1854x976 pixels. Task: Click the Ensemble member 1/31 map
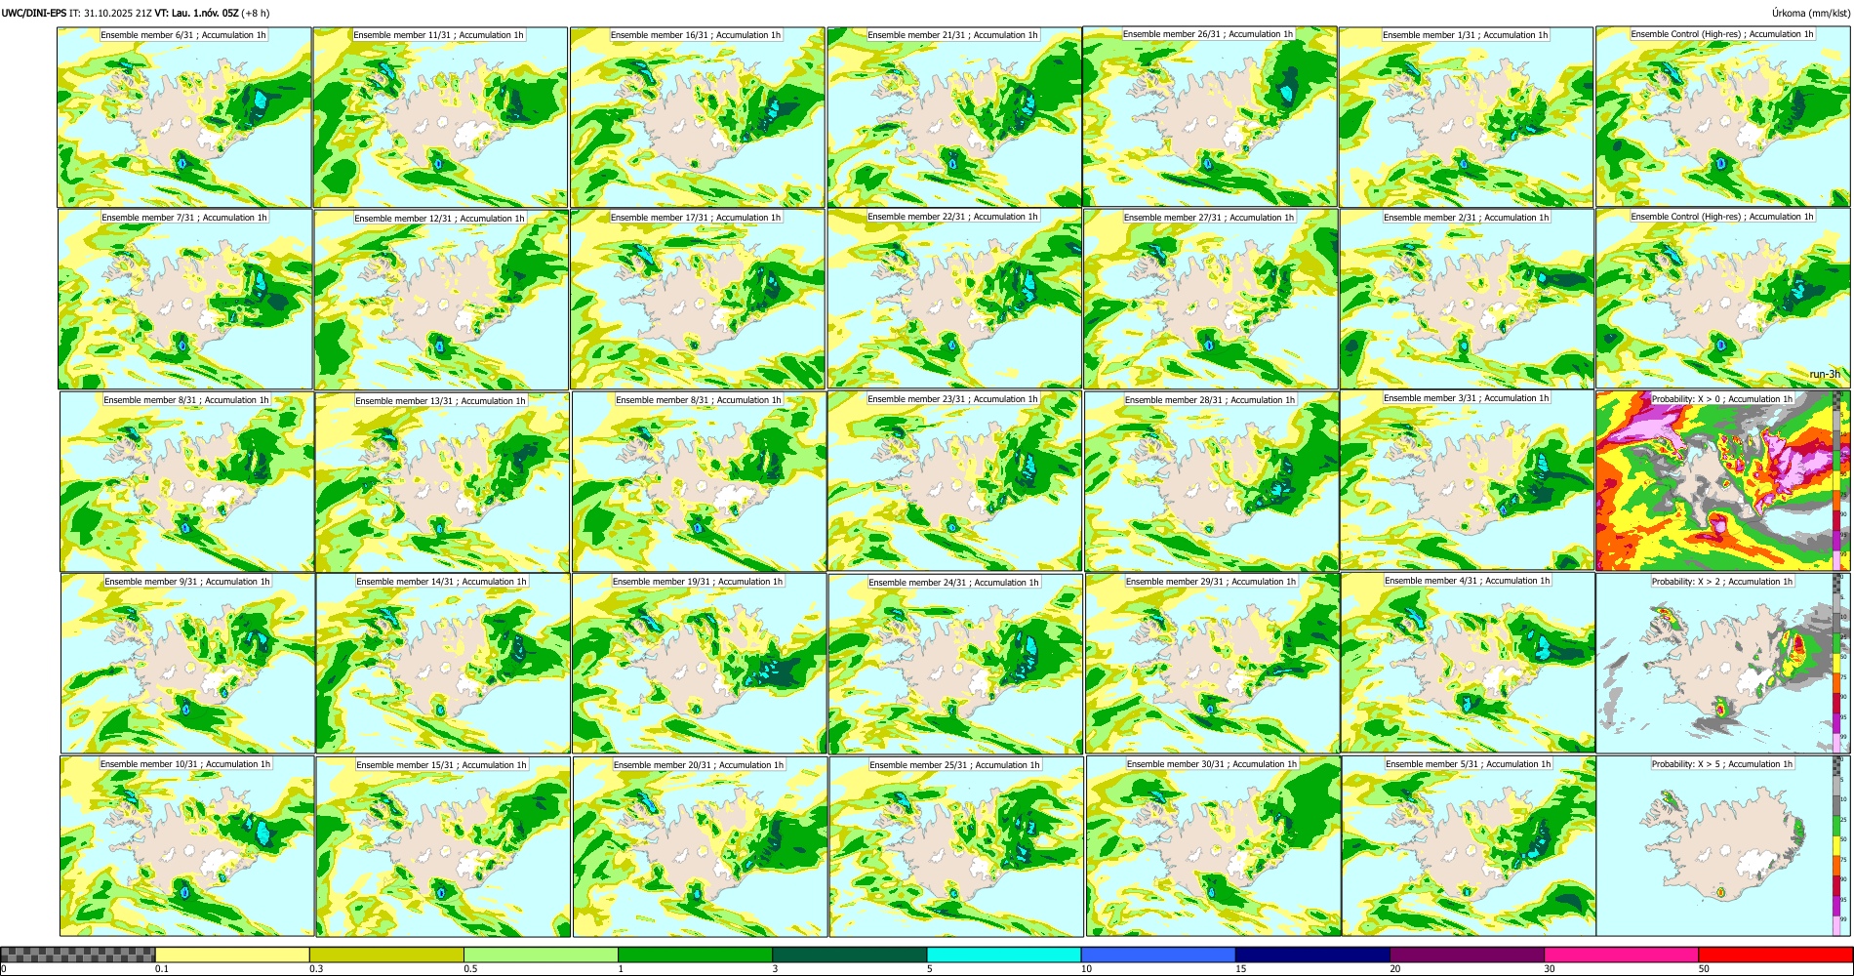pyautogui.click(x=1466, y=117)
